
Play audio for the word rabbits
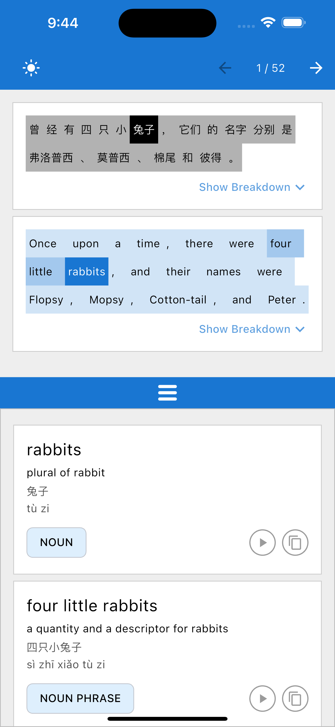tap(262, 542)
